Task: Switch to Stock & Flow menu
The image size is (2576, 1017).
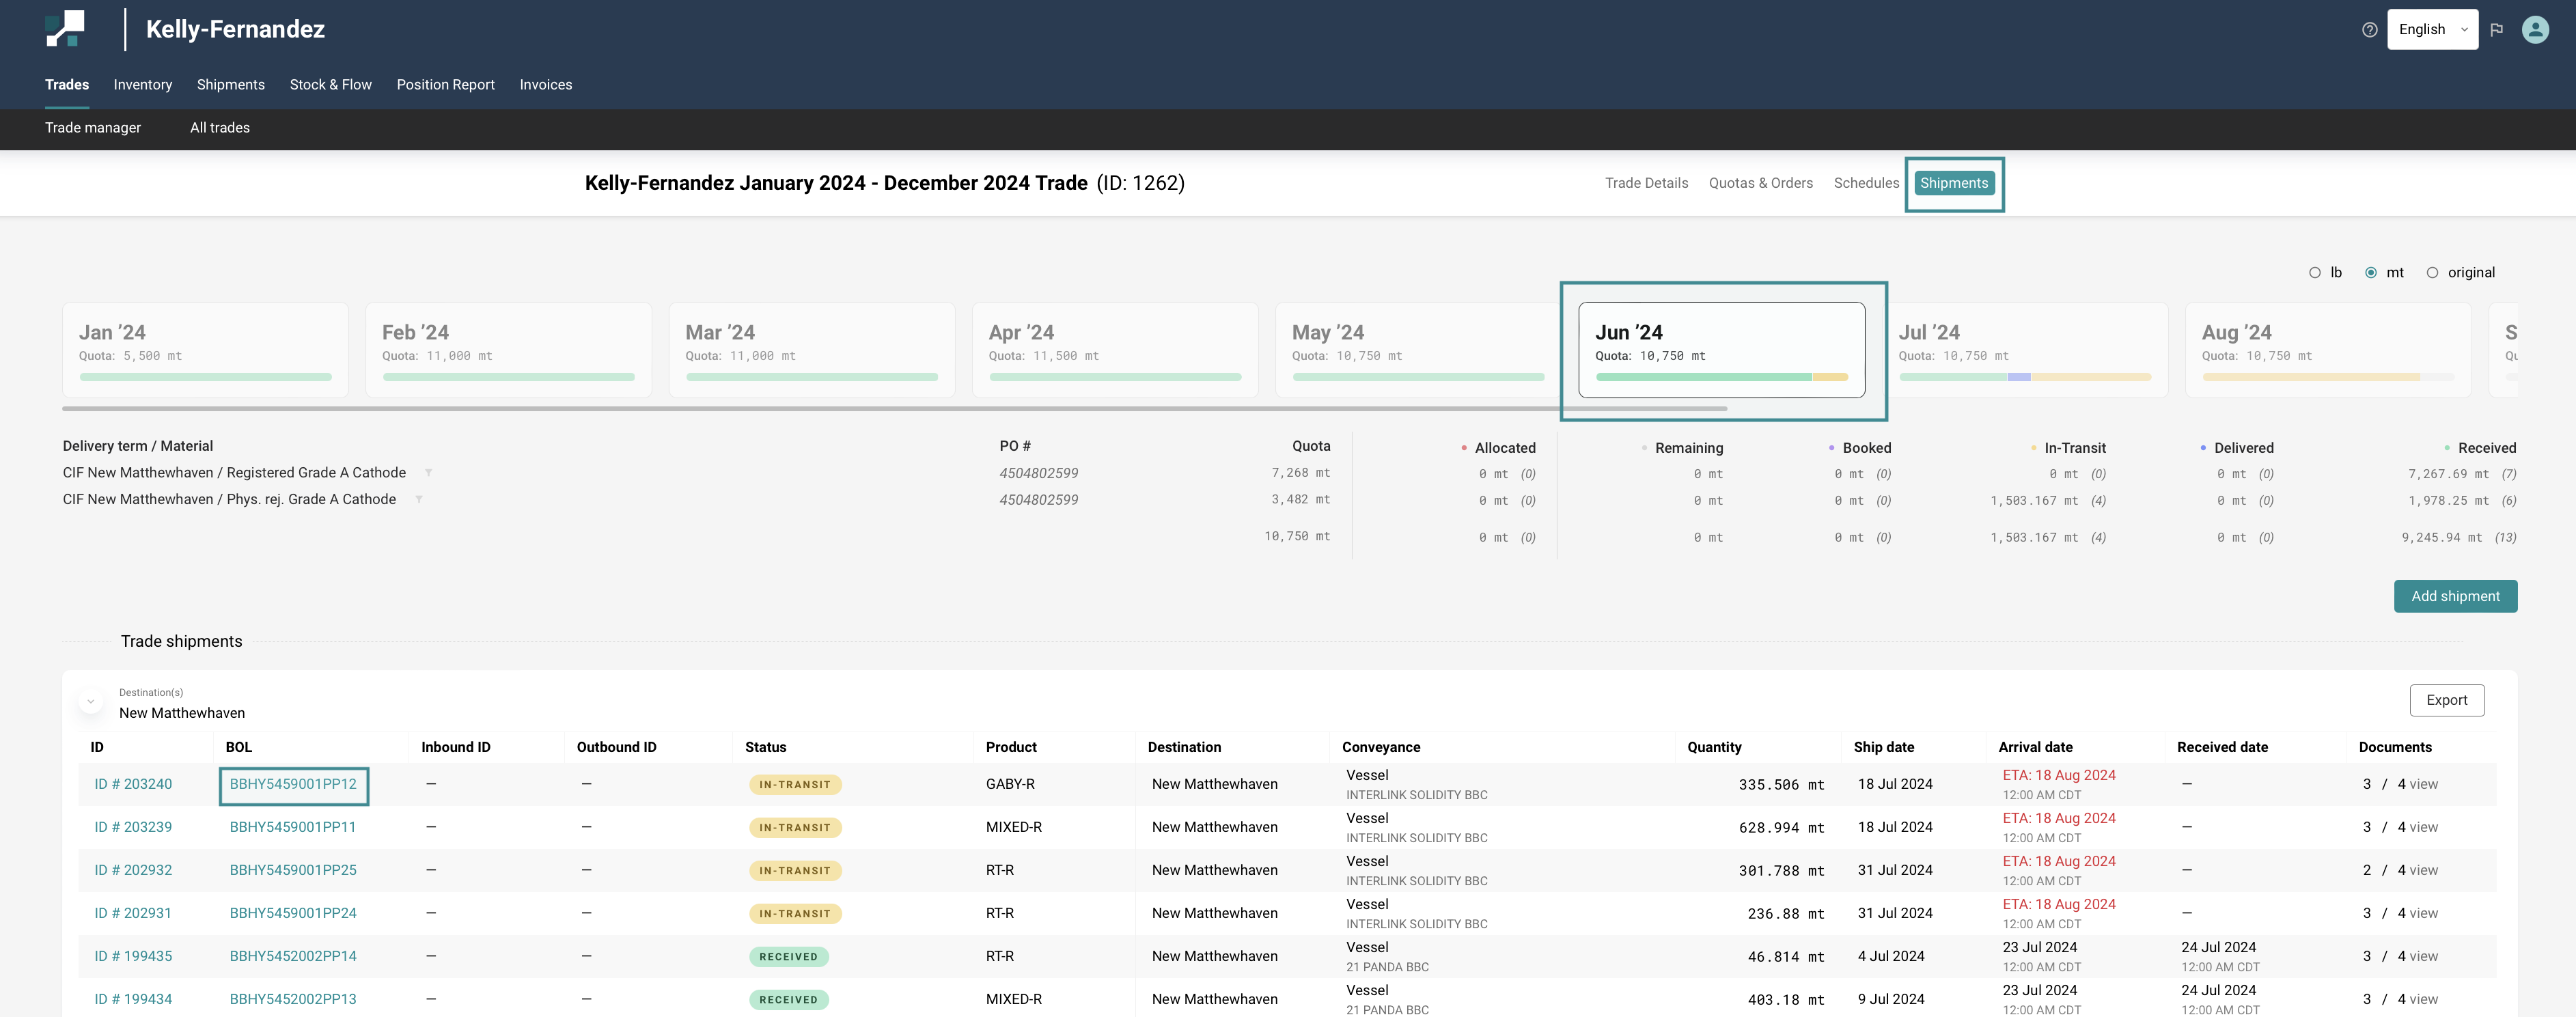Action: (x=330, y=85)
